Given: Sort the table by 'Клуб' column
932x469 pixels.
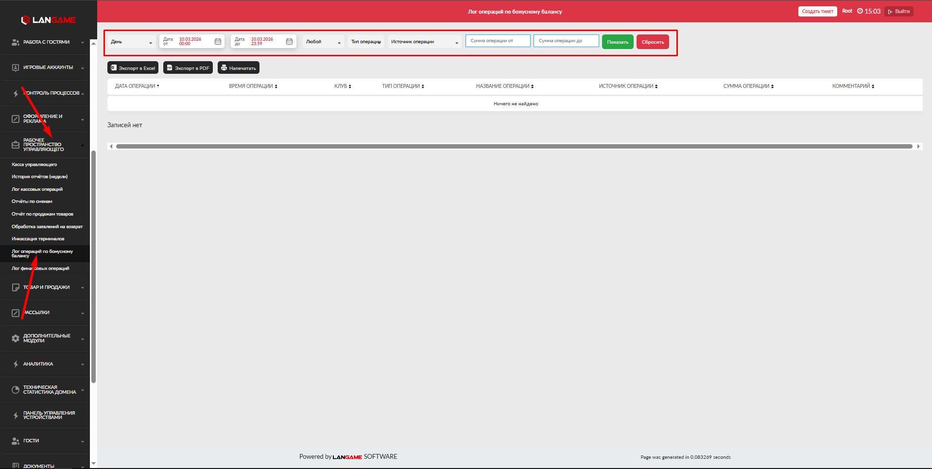Looking at the screenshot, I should (x=343, y=86).
